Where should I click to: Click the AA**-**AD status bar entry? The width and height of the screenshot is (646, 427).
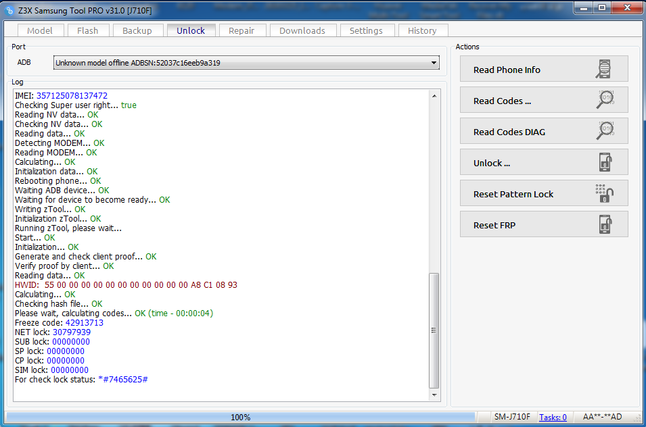602,417
